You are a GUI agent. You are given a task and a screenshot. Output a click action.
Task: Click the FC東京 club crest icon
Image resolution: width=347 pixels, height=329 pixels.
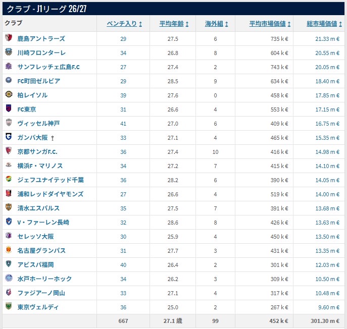click(x=9, y=108)
